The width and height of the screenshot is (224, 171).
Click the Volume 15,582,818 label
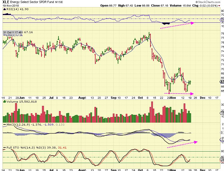[x=22, y=102]
